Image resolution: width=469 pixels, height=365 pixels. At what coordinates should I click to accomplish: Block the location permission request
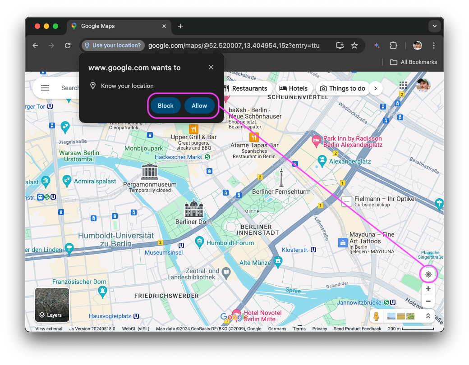(x=165, y=105)
